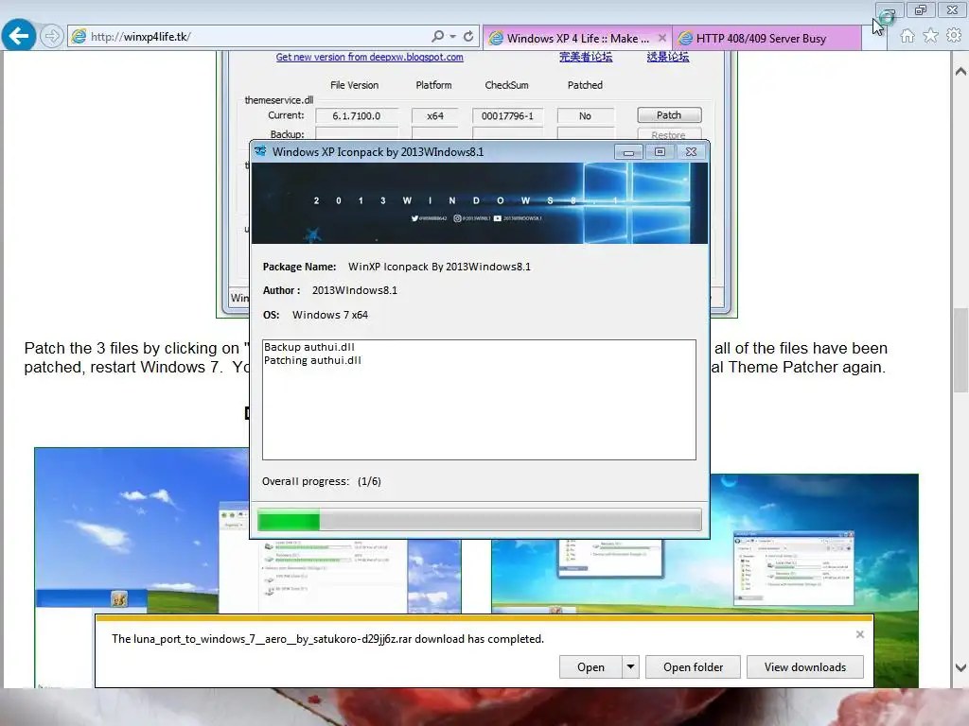This screenshot has height=726, width=969.
Task: Close the Windows XP 4 Life tab
Action: [661, 38]
